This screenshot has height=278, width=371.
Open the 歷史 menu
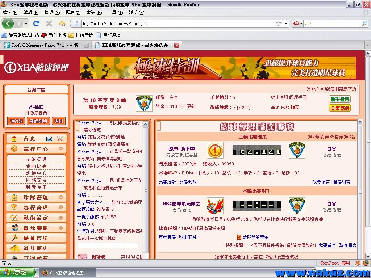click(x=73, y=13)
